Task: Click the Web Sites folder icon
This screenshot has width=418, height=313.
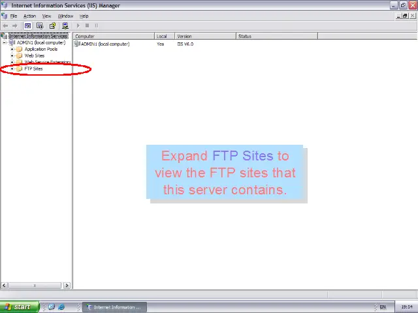Action: tap(19, 55)
